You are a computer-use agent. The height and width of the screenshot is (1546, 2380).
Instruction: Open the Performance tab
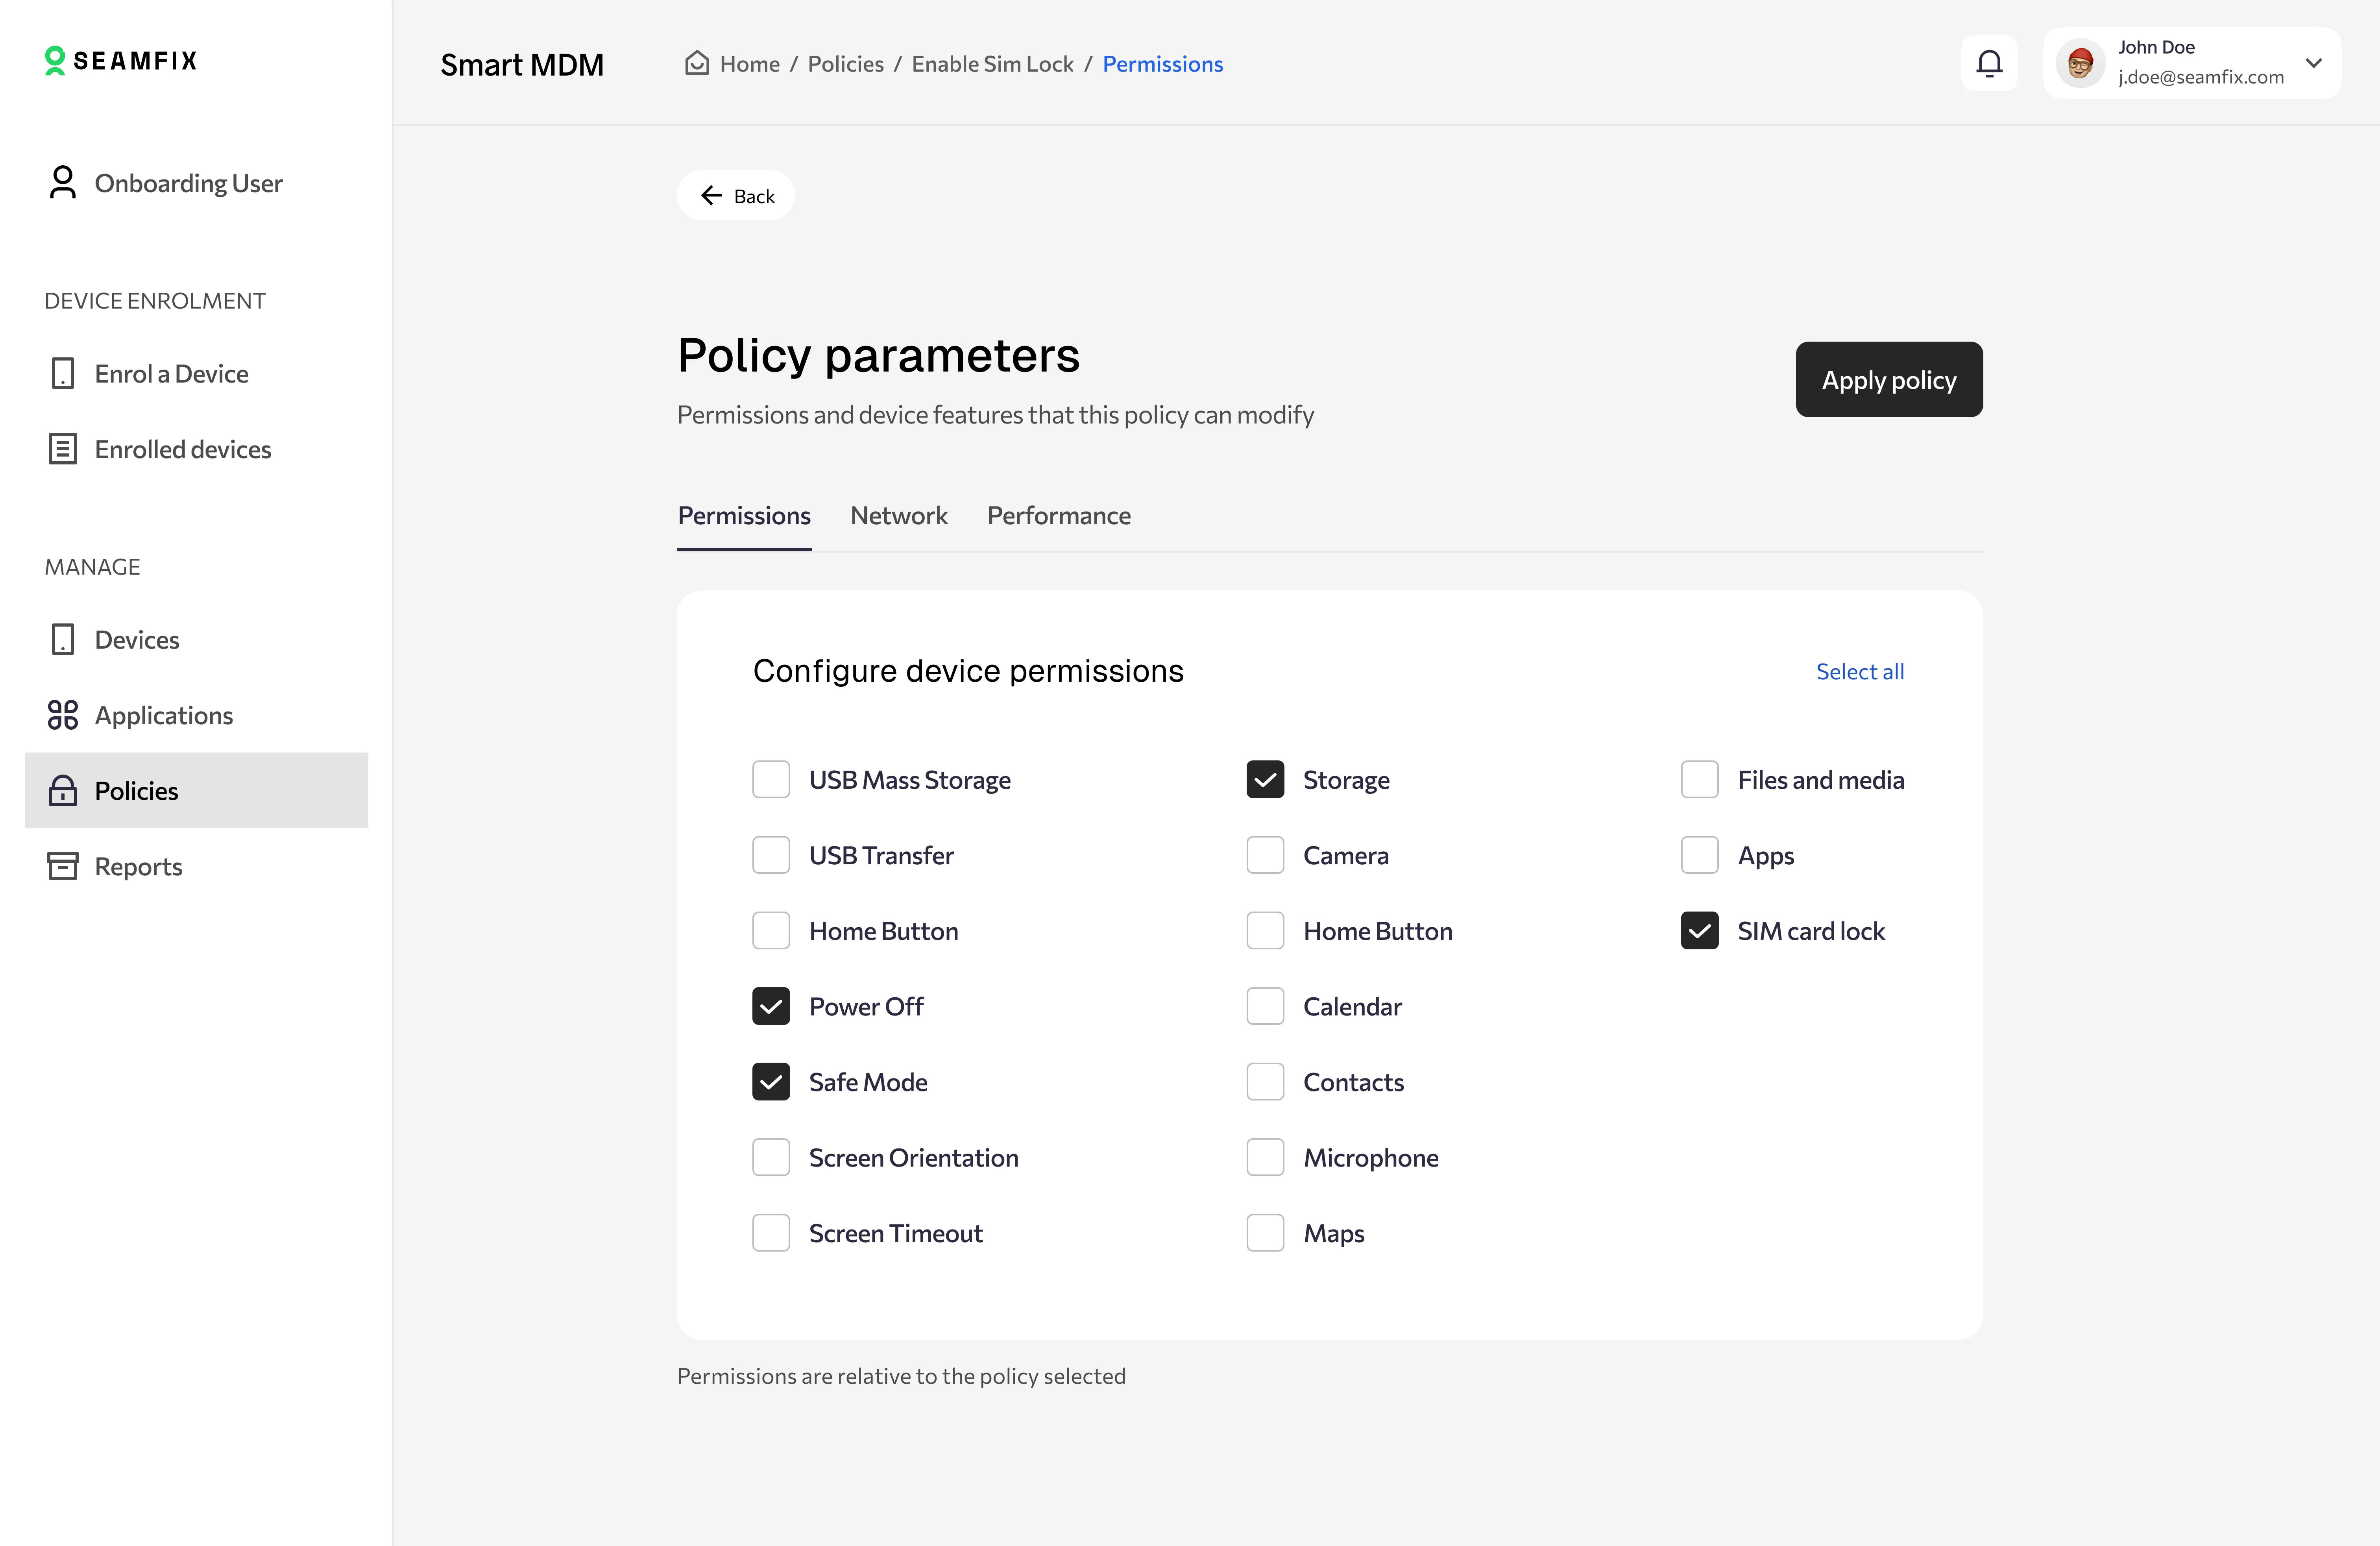[1058, 515]
